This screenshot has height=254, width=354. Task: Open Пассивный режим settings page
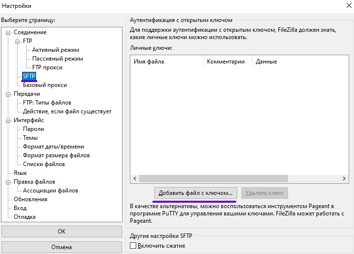pyautogui.click(x=57, y=59)
